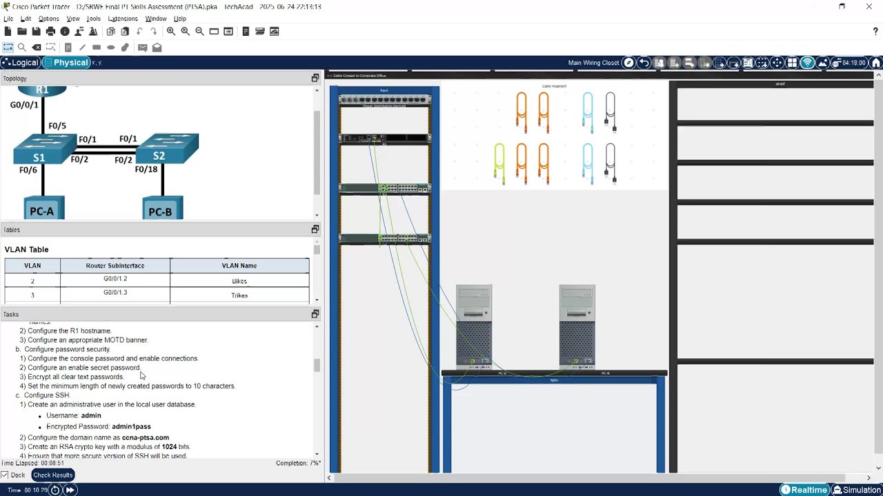Reset the zoom level
The image size is (883, 496).
pos(185,31)
